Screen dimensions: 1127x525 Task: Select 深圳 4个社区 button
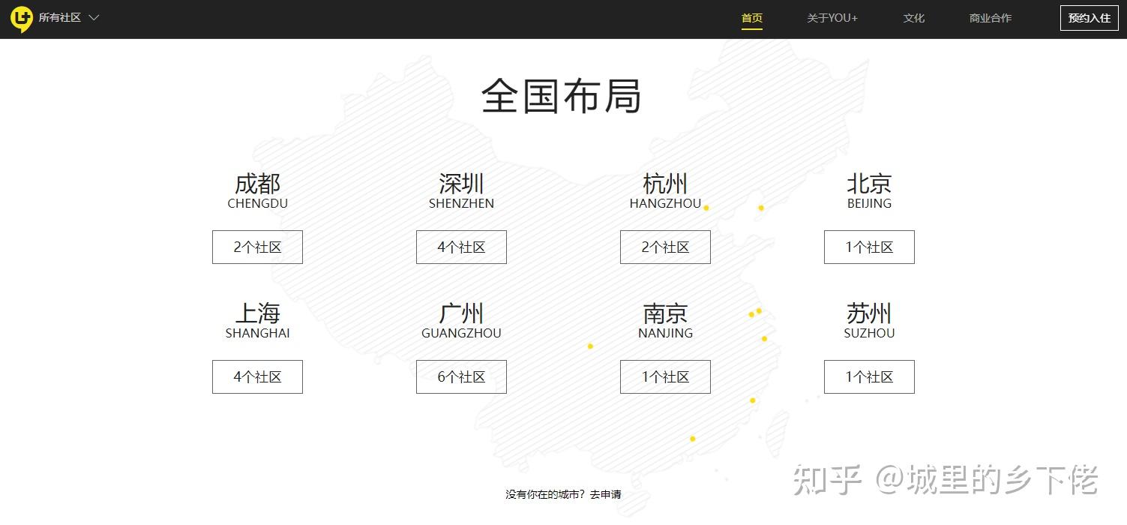click(461, 247)
